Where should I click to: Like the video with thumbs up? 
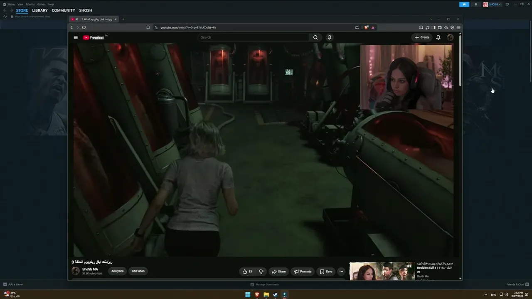[247, 272]
